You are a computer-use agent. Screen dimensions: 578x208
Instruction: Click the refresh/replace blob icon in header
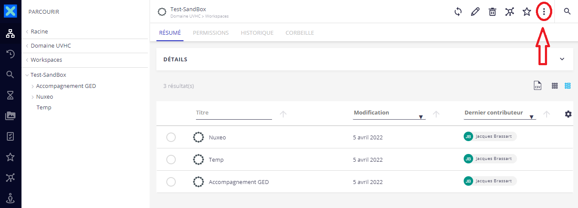(x=458, y=12)
